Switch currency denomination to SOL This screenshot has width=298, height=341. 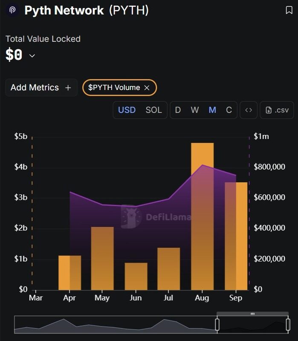(x=153, y=110)
